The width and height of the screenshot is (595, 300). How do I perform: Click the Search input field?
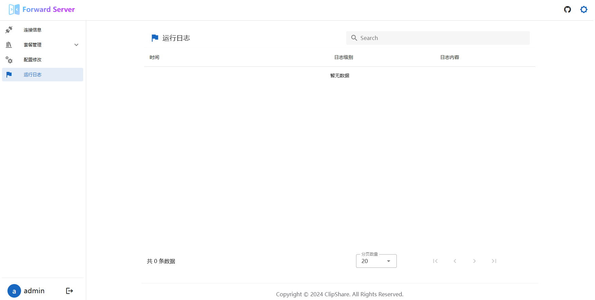coord(441,38)
